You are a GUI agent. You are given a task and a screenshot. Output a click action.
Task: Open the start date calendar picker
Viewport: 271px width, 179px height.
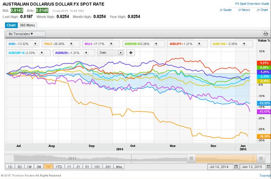click(x=236, y=167)
